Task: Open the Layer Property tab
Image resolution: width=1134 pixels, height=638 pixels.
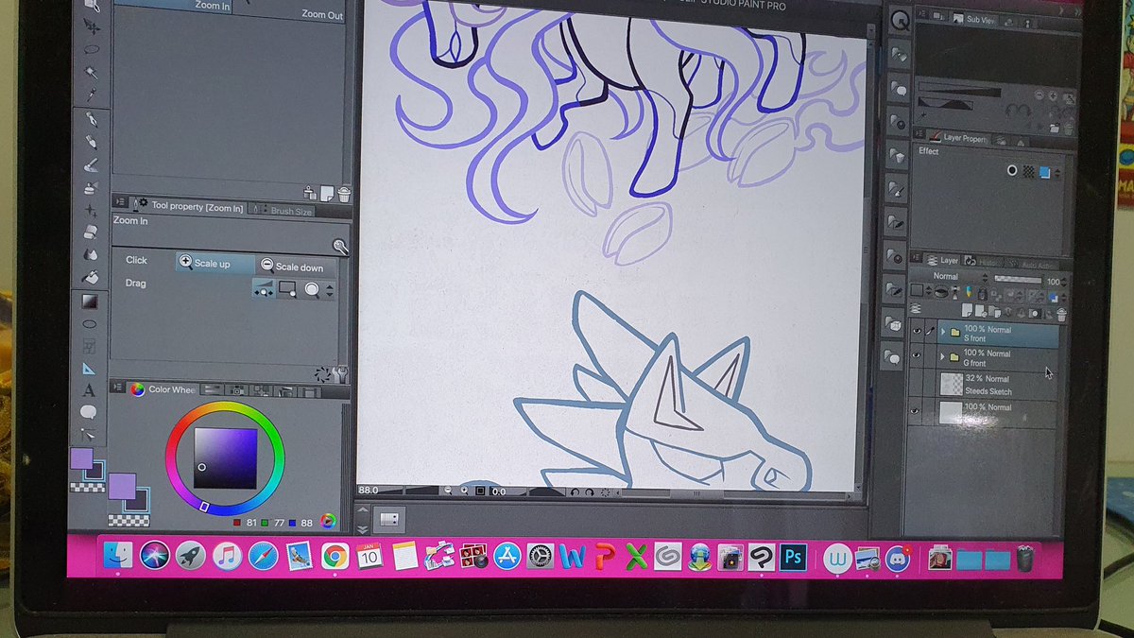Action: click(957, 139)
